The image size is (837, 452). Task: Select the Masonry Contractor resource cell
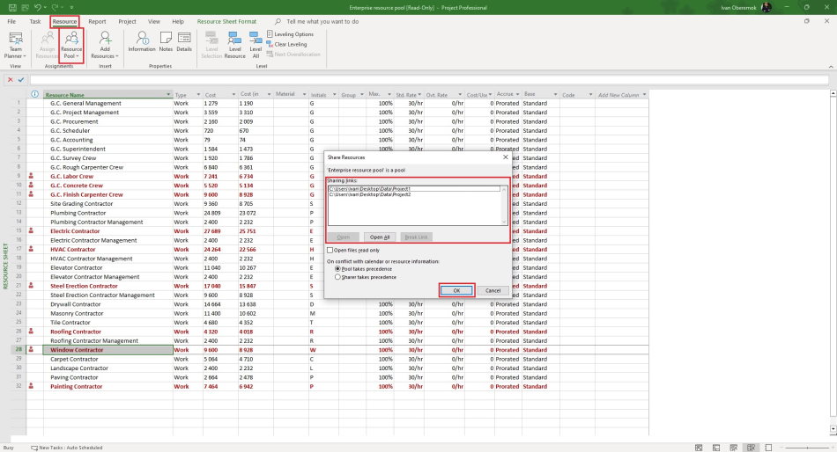107,313
